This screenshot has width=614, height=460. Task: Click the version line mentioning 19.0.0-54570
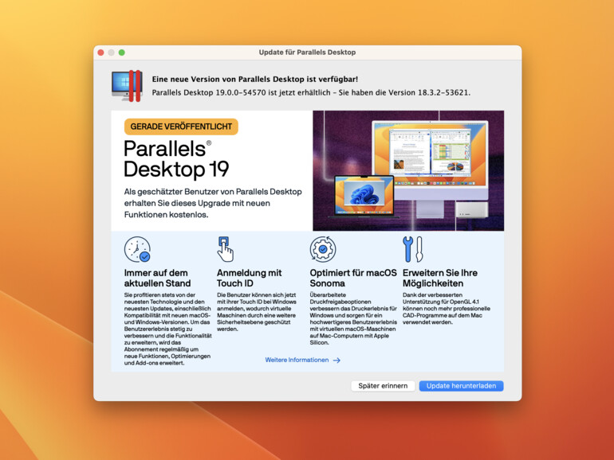[x=311, y=92]
